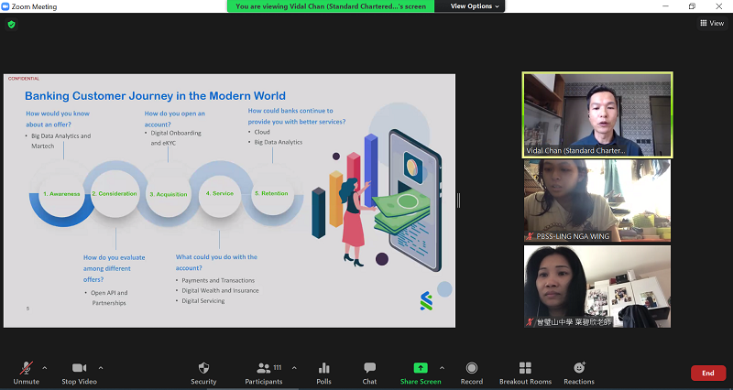
Task: Start recording with the Record icon
Action: (x=471, y=368)
